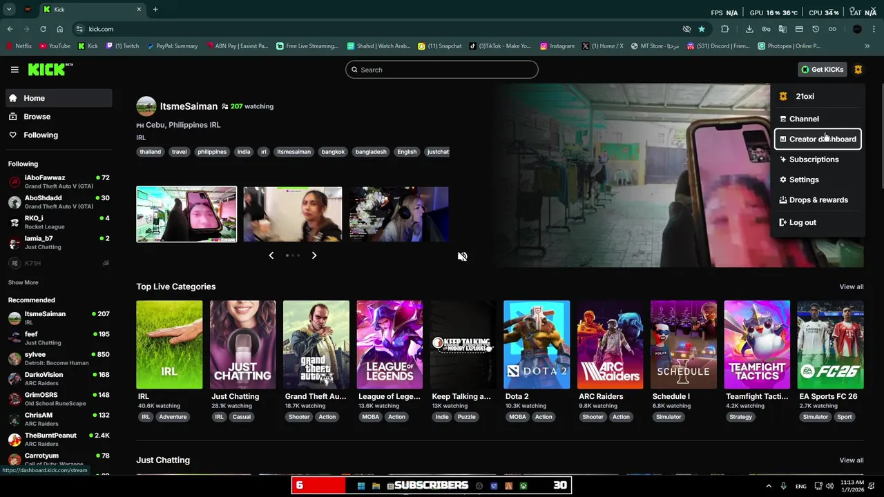Go to Home in the sidebar
Screen dimensions: 884x497
pyautogui.click(x=59, y=98)
